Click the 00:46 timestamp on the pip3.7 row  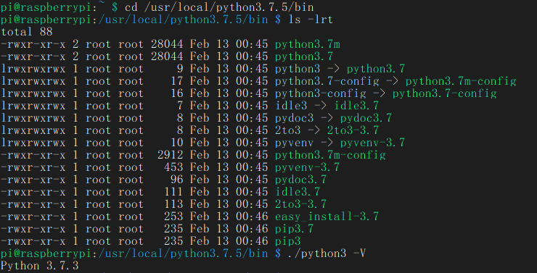pos(252,229)
